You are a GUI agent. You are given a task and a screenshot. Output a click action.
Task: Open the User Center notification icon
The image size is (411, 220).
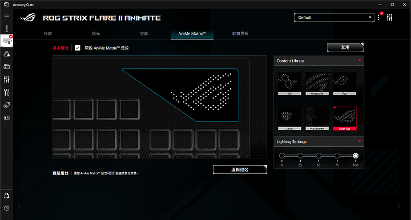6,195
